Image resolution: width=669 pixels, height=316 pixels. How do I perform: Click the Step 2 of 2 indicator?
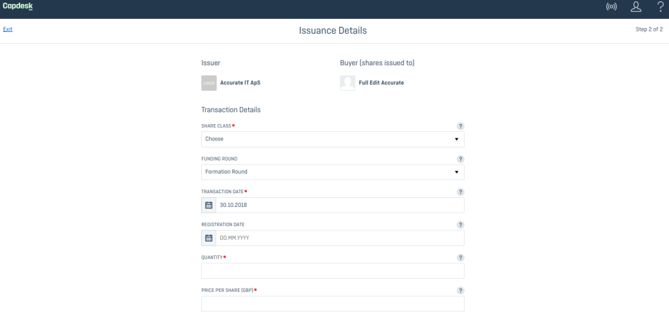pyautogui.click(x=649, y=29)
